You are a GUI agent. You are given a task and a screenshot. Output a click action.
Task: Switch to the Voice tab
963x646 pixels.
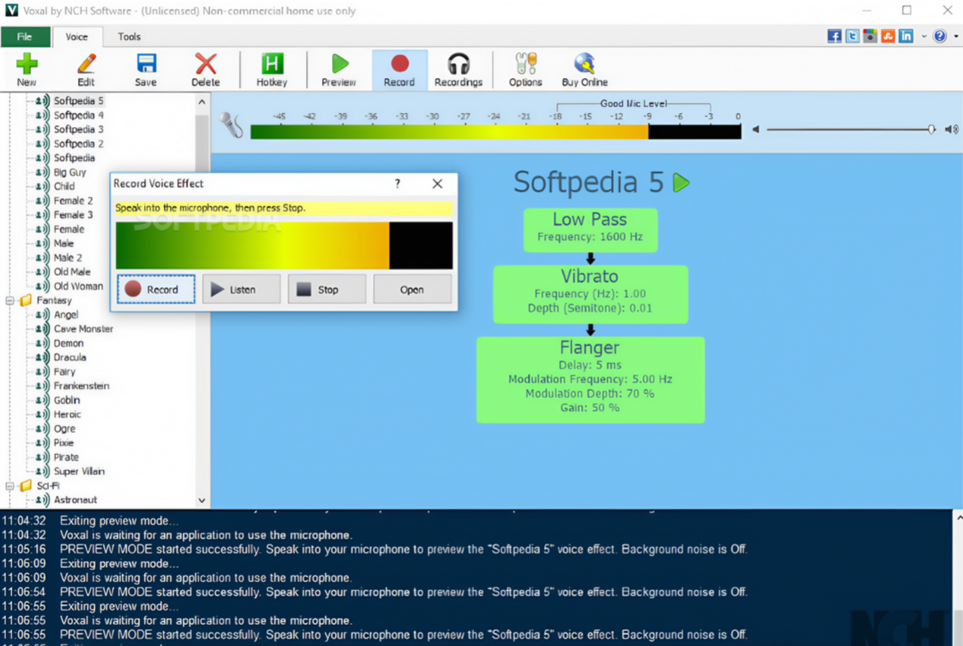77,36
